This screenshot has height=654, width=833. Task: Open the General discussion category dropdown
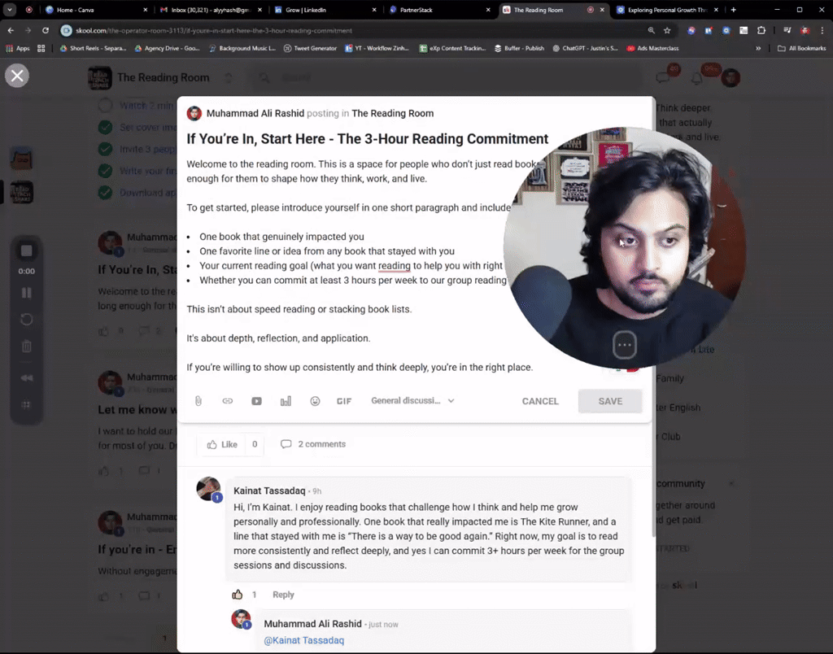point(412,400)
